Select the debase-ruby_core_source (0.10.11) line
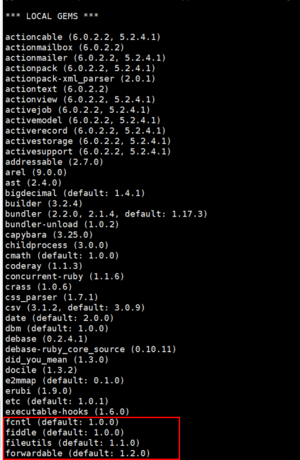This screenshot has width=300, height=460. click(x=91, y=349)
